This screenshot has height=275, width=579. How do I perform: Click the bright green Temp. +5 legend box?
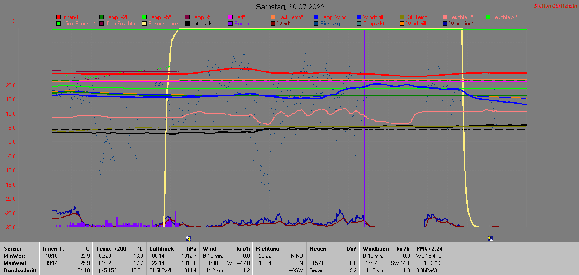[x=144, y=17]
